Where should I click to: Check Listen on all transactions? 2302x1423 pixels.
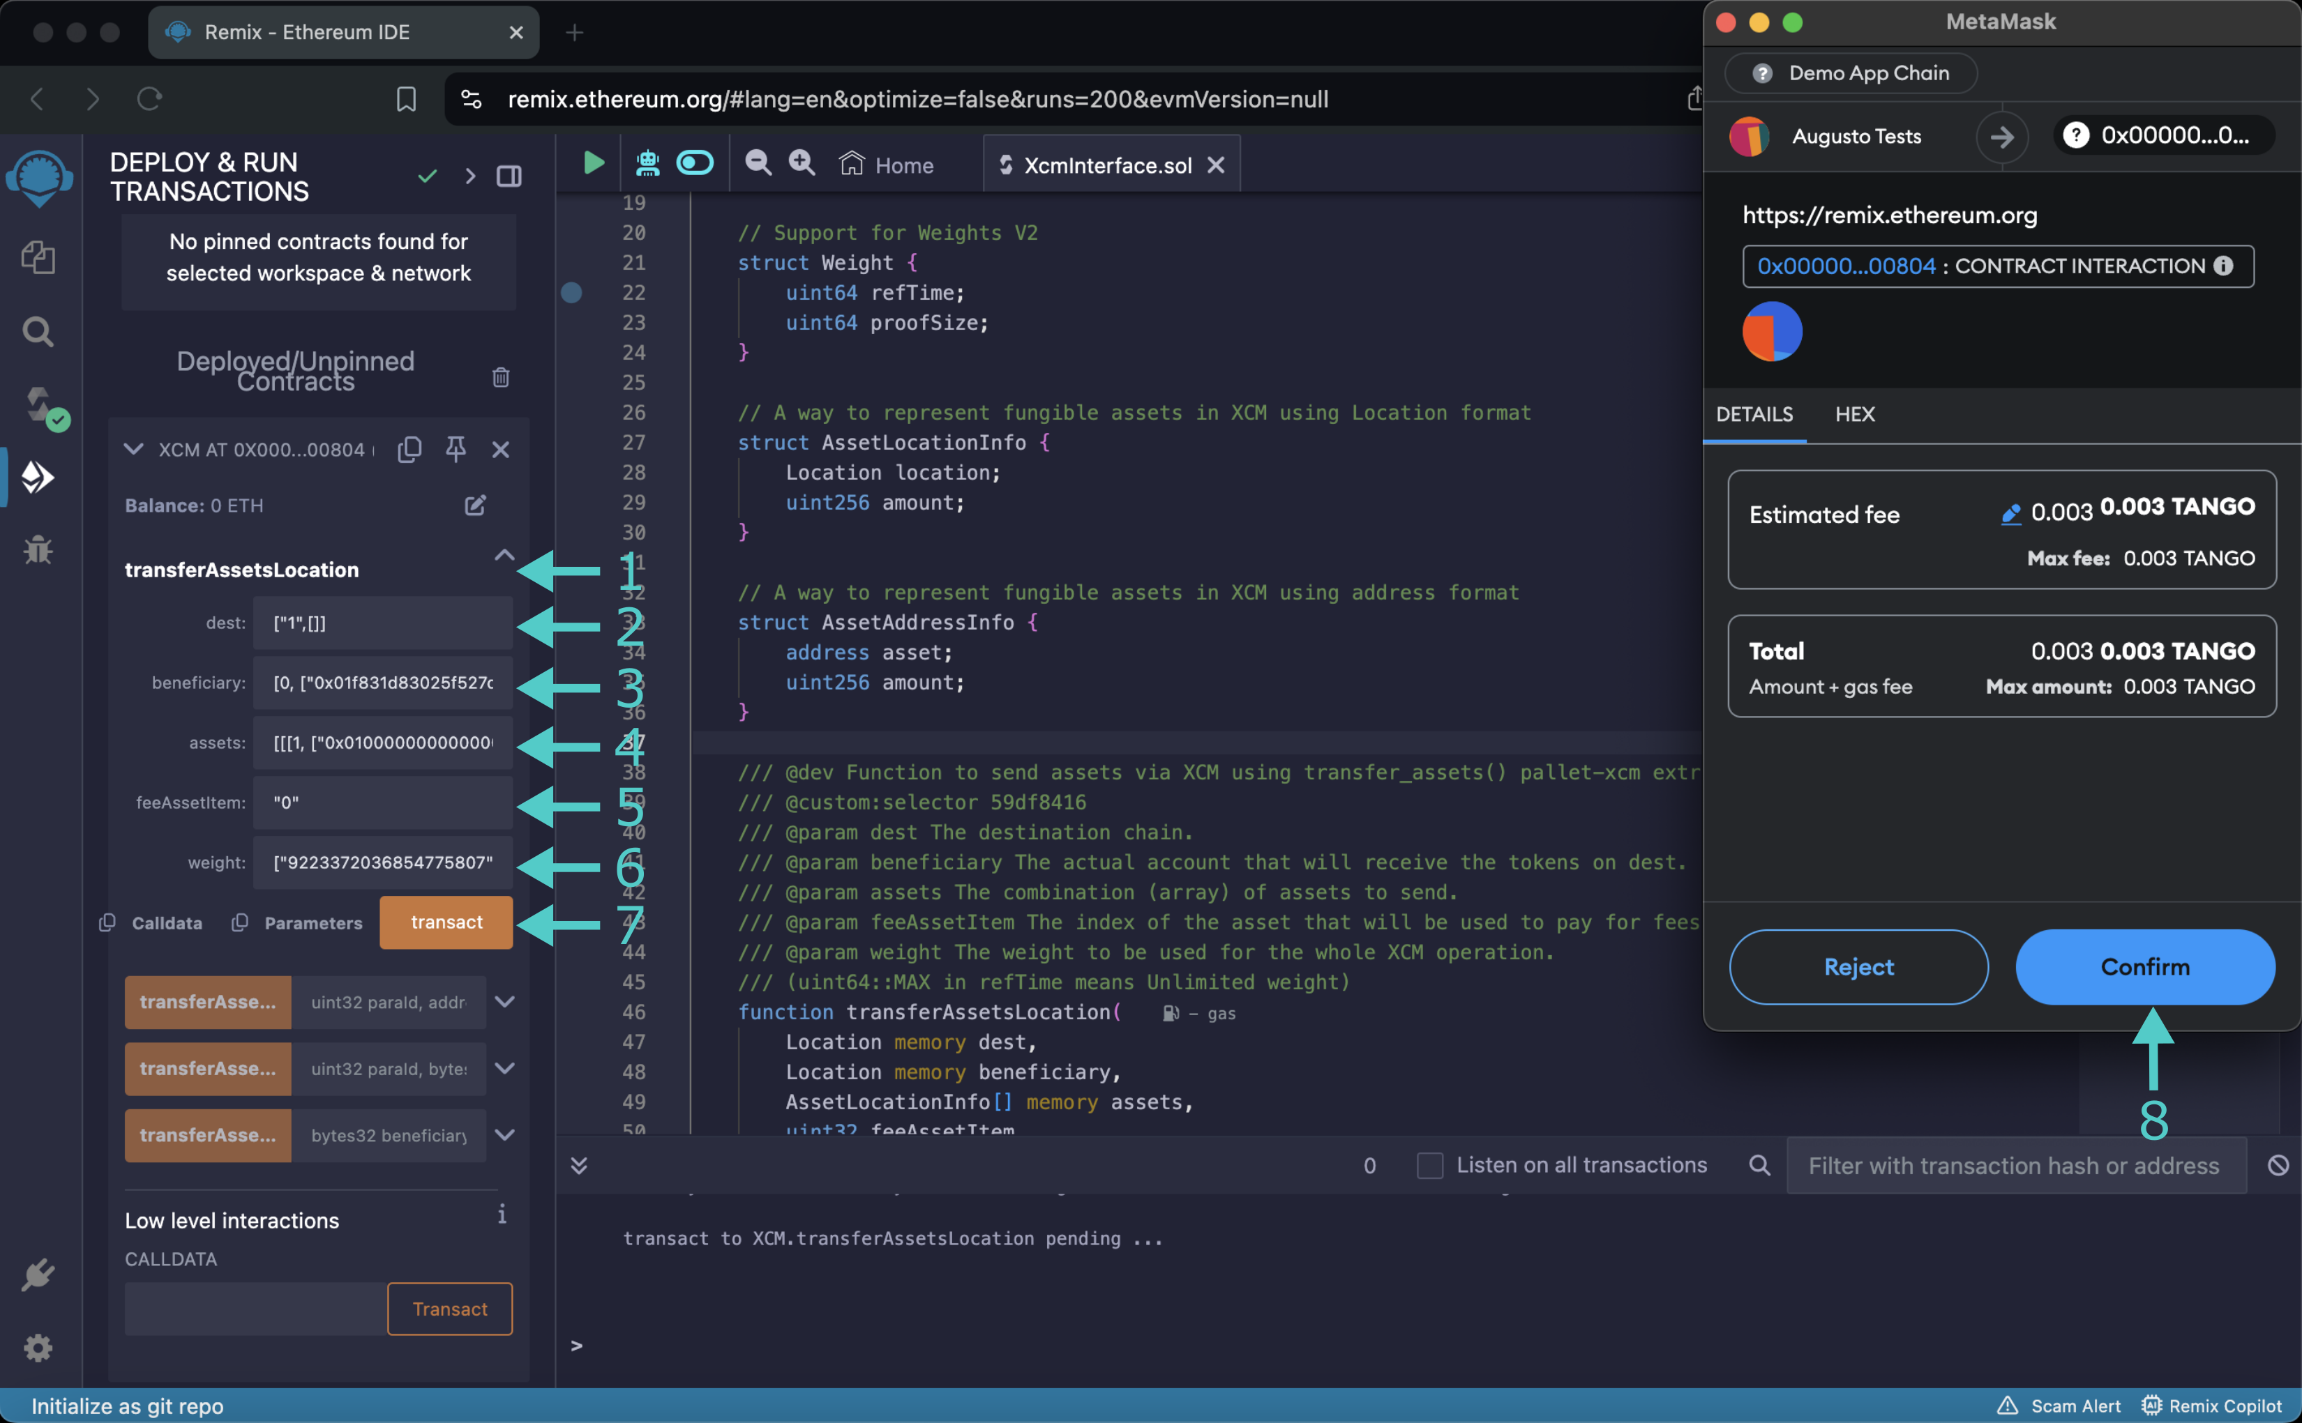pos(1429,1165)
